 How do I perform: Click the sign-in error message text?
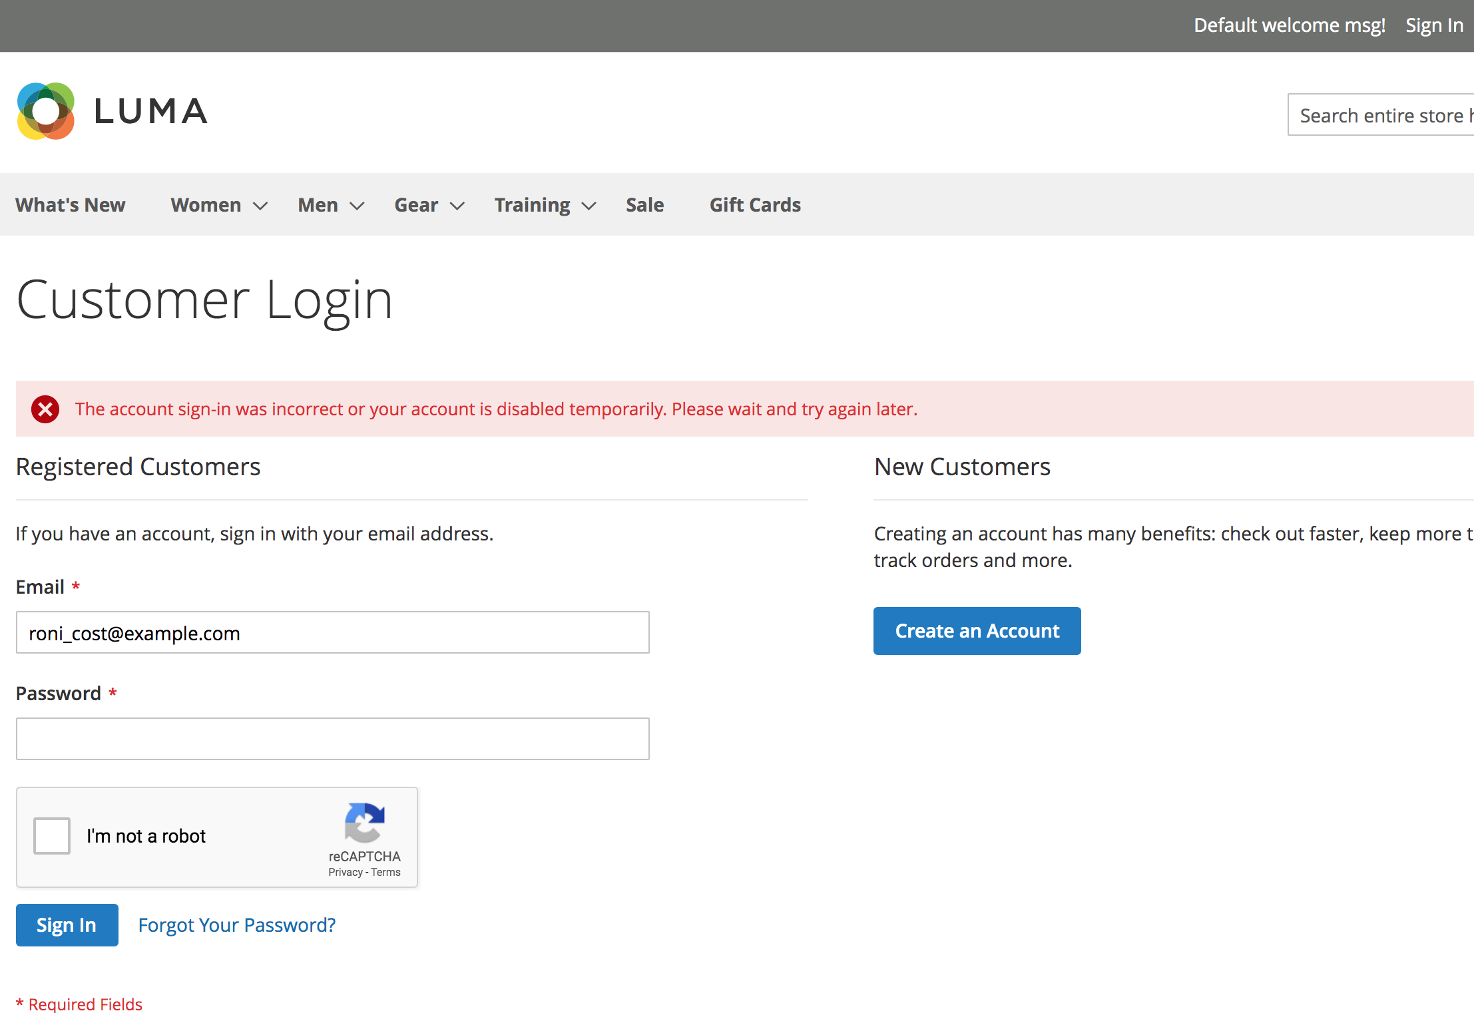pos(497,409)
